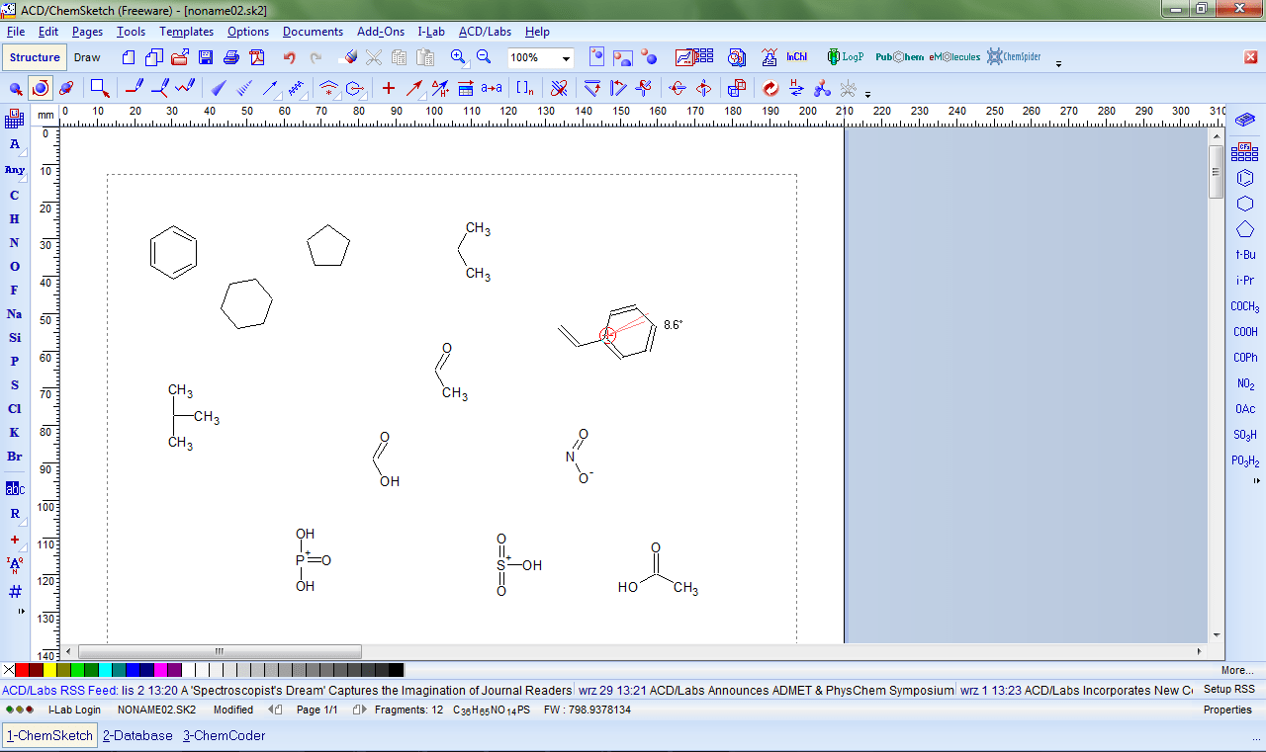Toggle the 3D Rotation tool

pos(66,88)
